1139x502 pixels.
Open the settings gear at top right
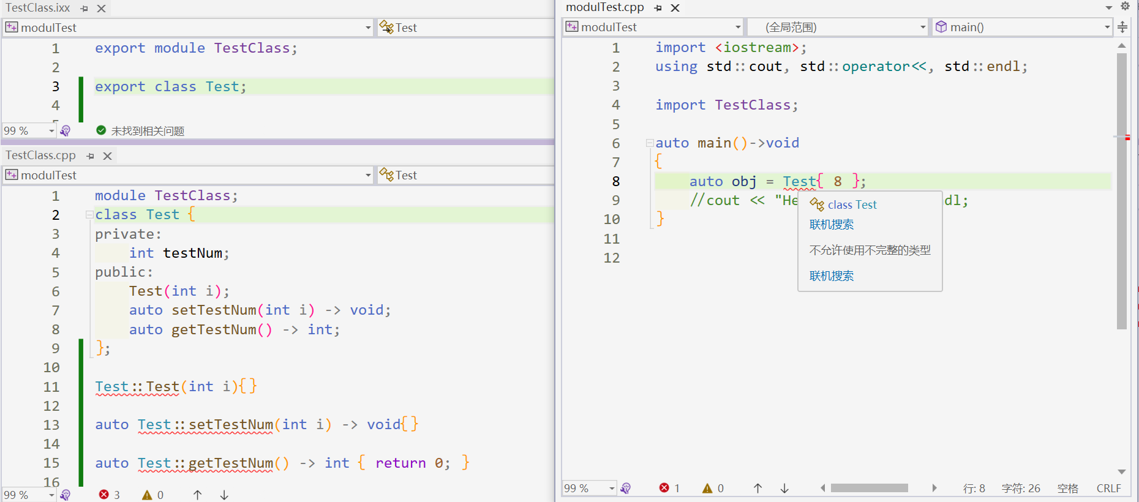(1125, 6)
